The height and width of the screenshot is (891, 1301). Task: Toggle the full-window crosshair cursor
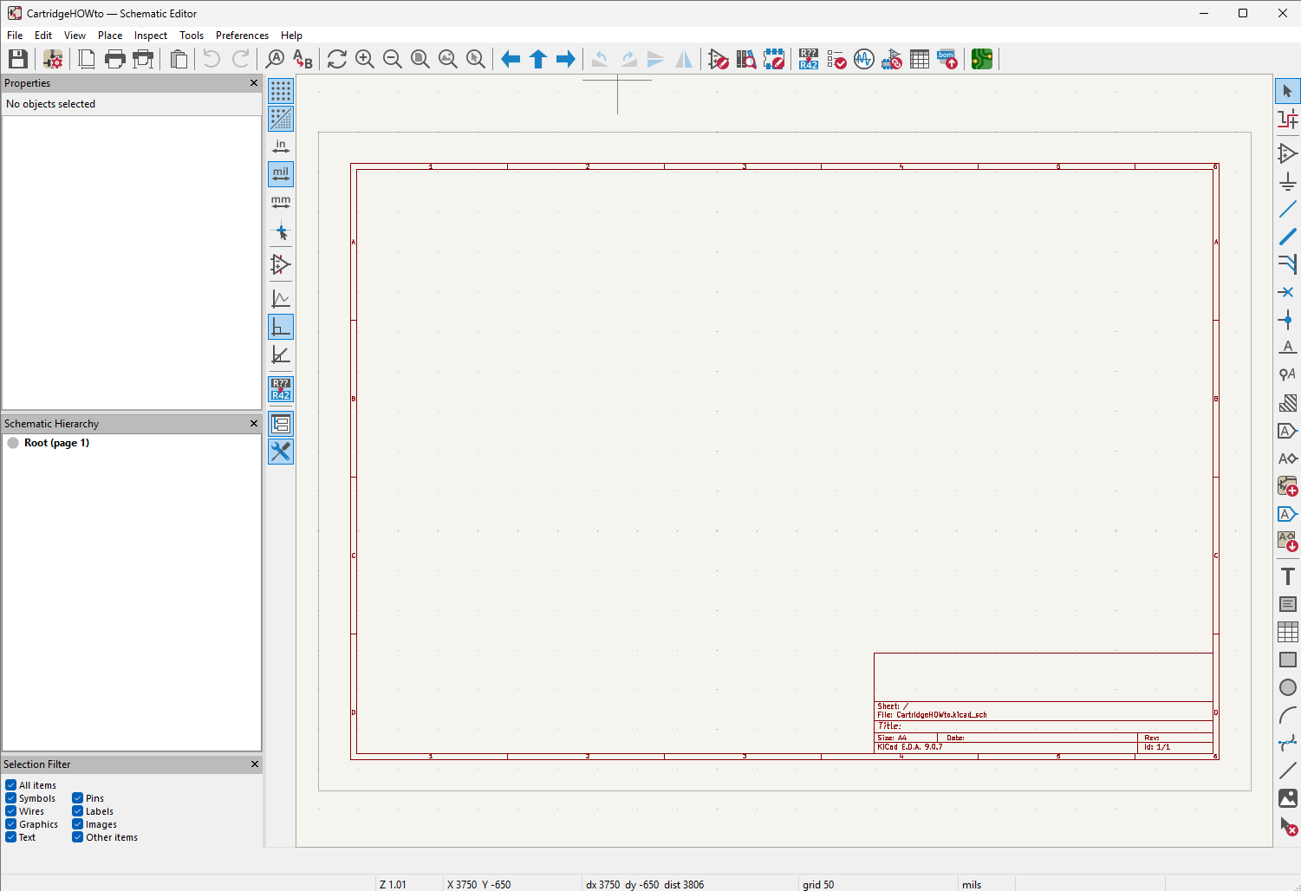281,231
